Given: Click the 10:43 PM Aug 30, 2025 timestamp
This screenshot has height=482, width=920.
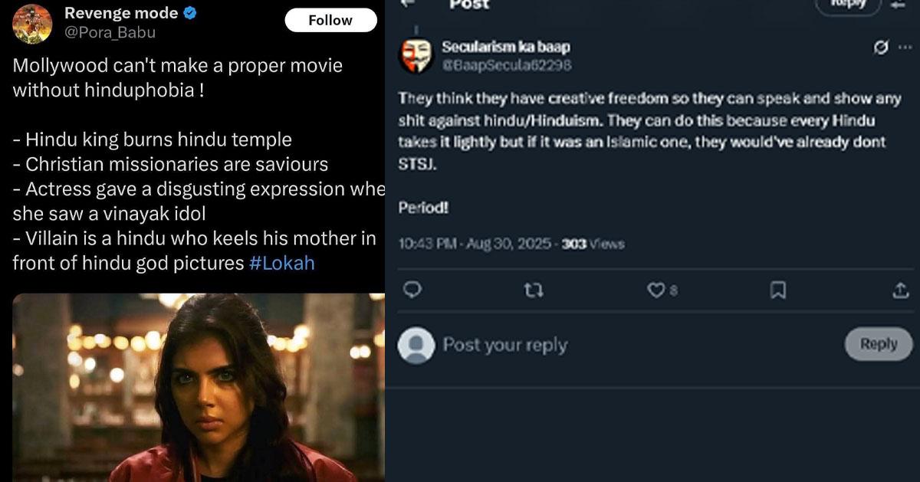Looking at the screenshot, I should (x=475, y=244).
